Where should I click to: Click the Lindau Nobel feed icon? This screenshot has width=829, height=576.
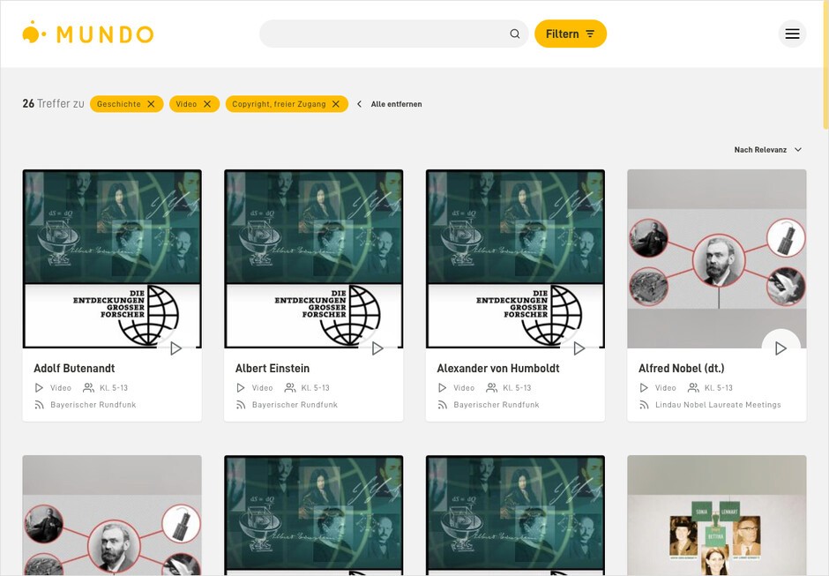pyautogui.click(x=644, y=405)
